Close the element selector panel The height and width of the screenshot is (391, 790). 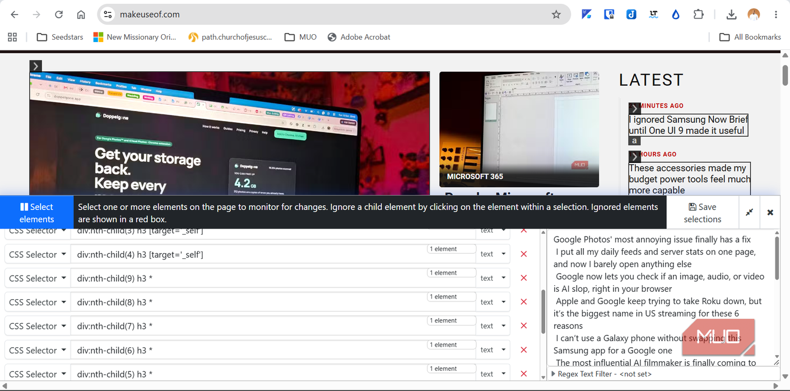[770, 212]
